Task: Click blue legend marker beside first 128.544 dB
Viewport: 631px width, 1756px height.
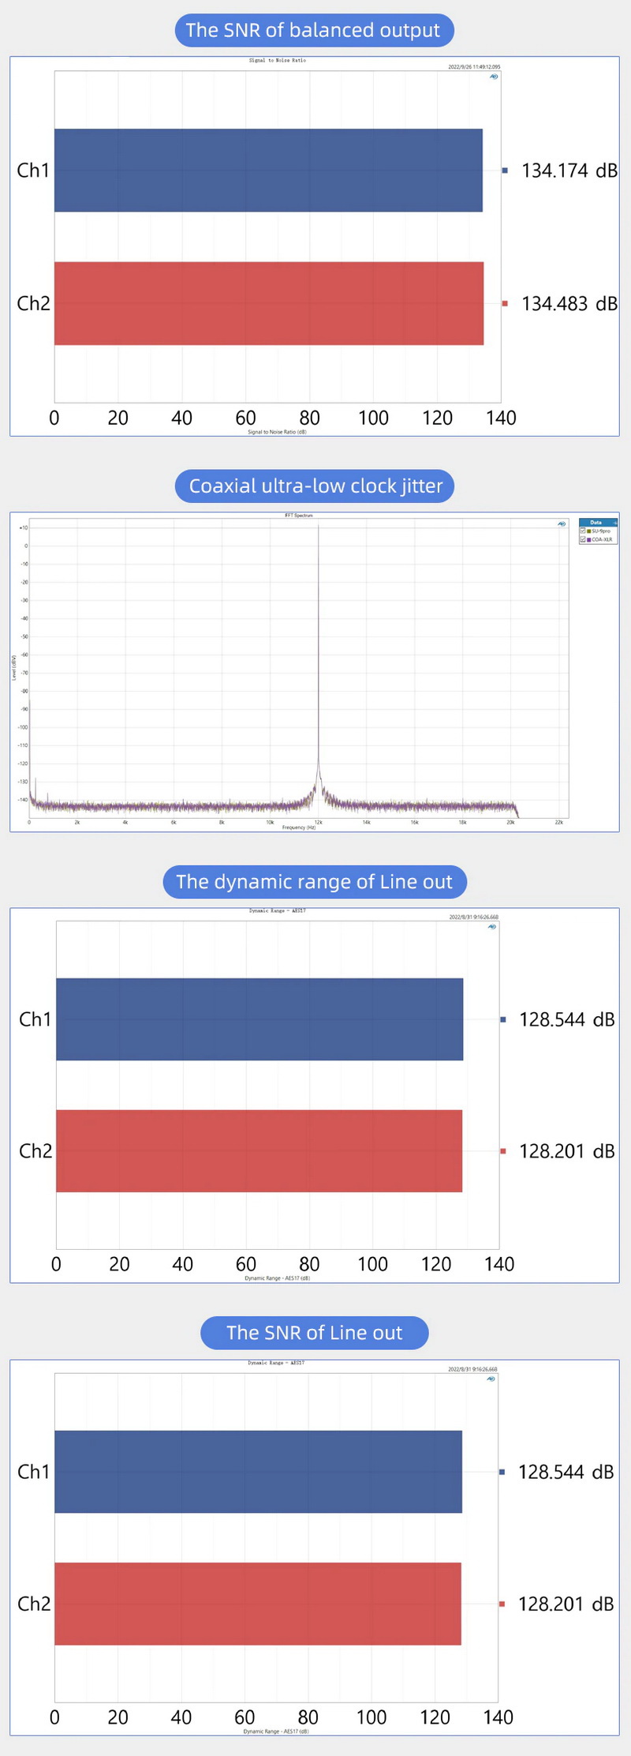Action: (503, 1019)
